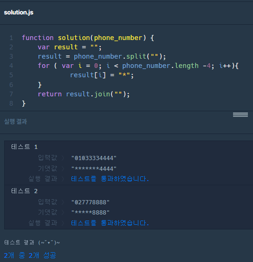Click line number 3 in the gutter

pyautogui.click(x=11, y=56)
